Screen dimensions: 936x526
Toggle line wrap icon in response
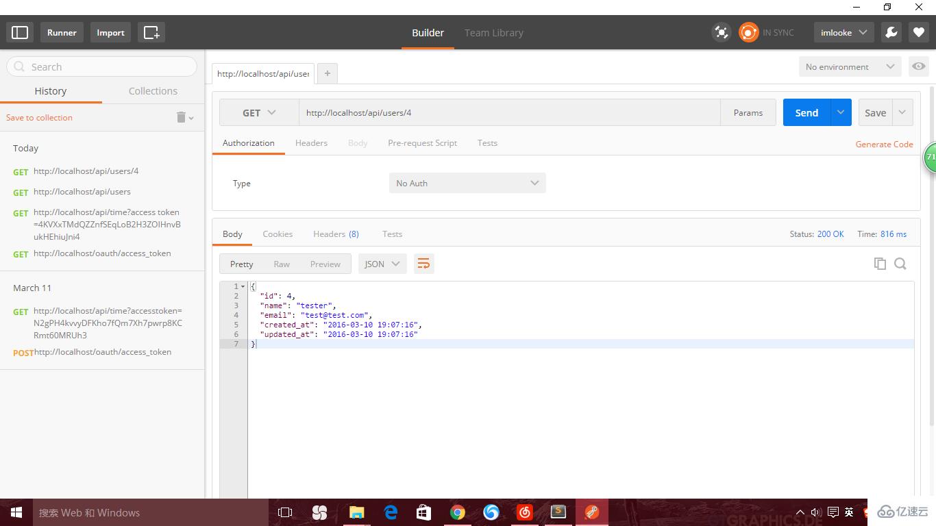pos(423,264)
